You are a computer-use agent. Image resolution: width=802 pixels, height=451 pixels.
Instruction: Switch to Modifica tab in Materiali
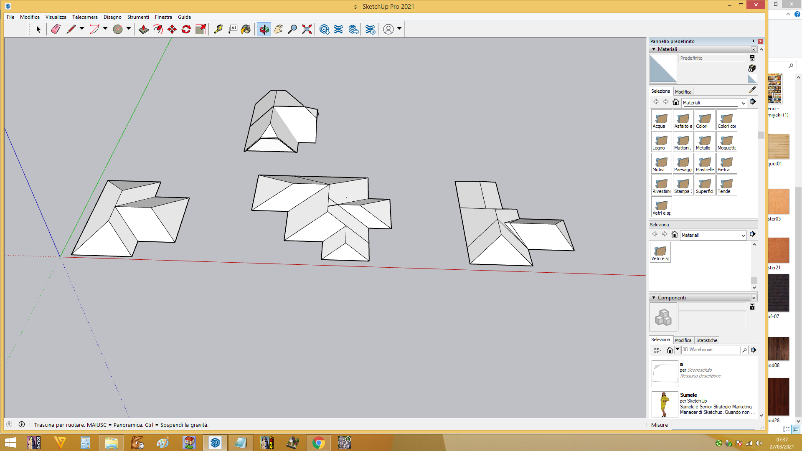pos(683,92)
